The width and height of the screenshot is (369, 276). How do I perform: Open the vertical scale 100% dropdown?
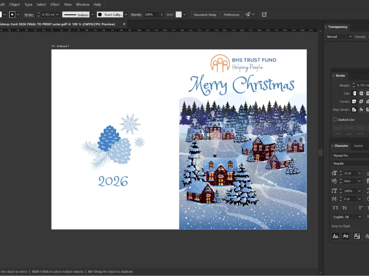359,191
